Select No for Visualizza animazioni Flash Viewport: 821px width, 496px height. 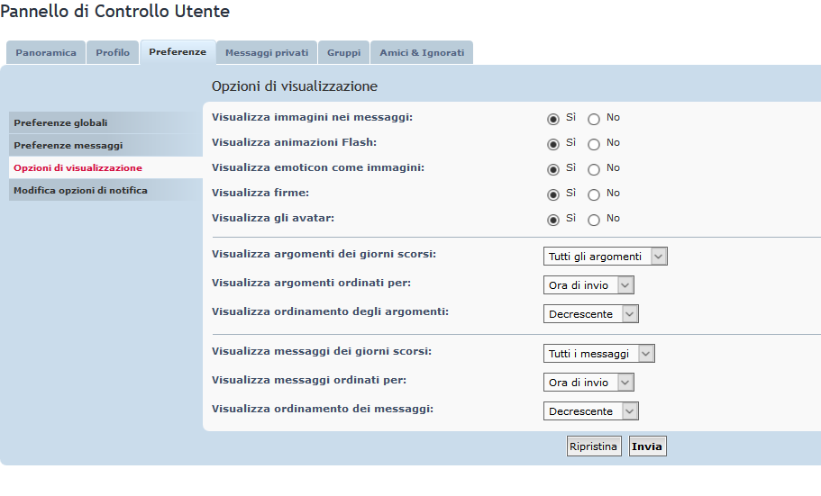[594, 144]
